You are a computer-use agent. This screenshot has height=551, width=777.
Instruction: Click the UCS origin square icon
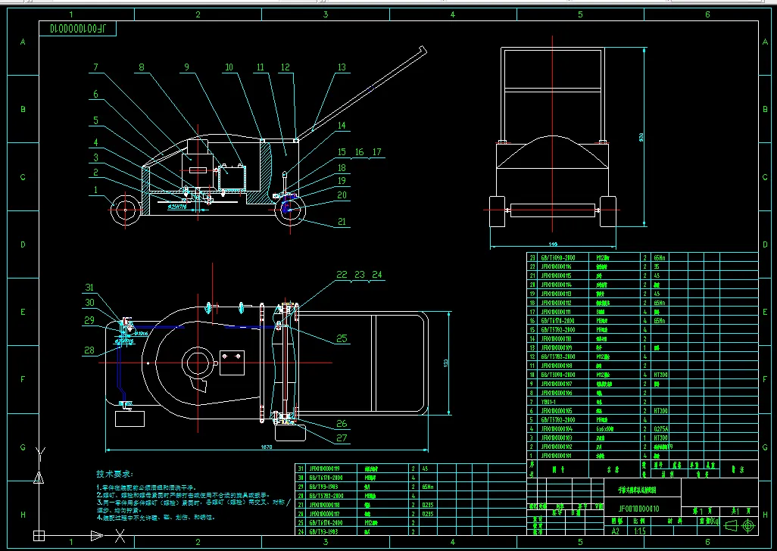click(39, 536)
